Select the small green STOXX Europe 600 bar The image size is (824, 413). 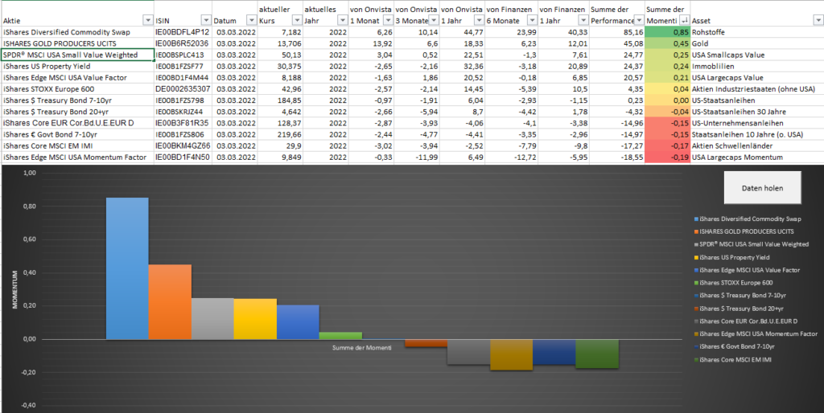340,336
